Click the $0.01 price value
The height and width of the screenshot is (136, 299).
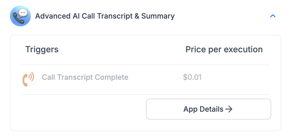[192, 77]
